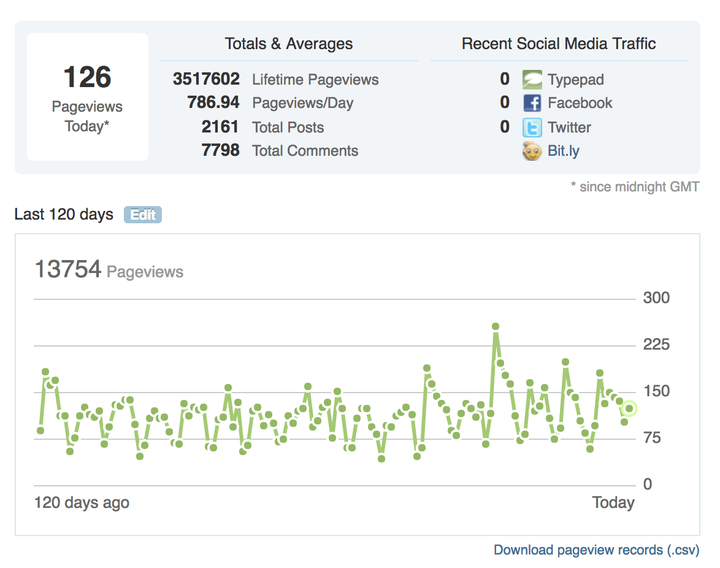Click the highest peak point on the graph
The height and width of the screenshot is (568, 720).
click(x=496, y=327)
